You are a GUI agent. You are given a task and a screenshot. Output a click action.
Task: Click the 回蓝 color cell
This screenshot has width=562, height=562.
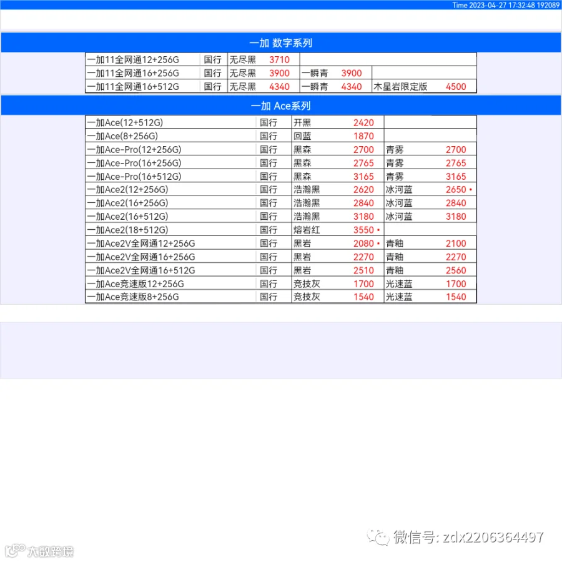(x=302, y=136)
